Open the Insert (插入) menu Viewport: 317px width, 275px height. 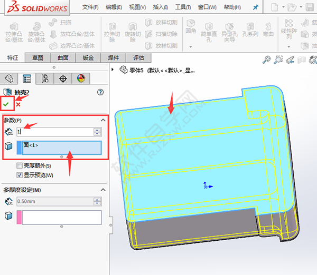coord(160,7)
